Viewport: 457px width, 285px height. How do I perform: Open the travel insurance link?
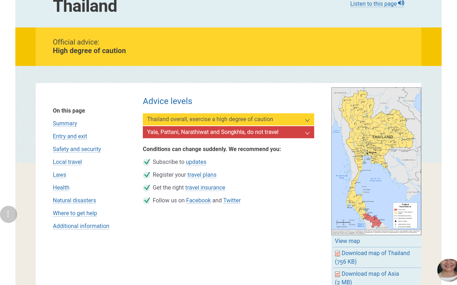(x=205, y=188)
